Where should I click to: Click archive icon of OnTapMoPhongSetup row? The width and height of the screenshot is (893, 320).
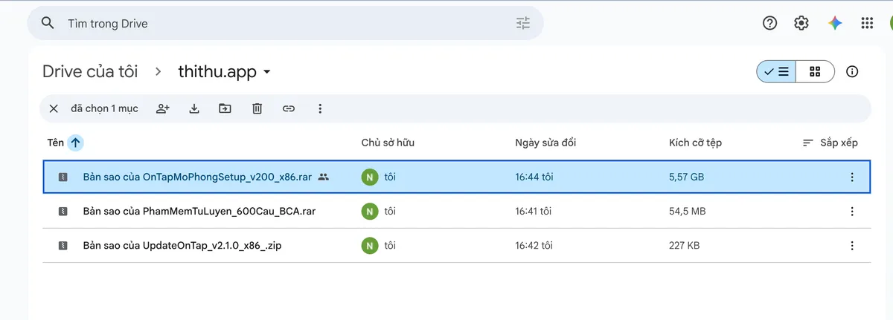63,177
